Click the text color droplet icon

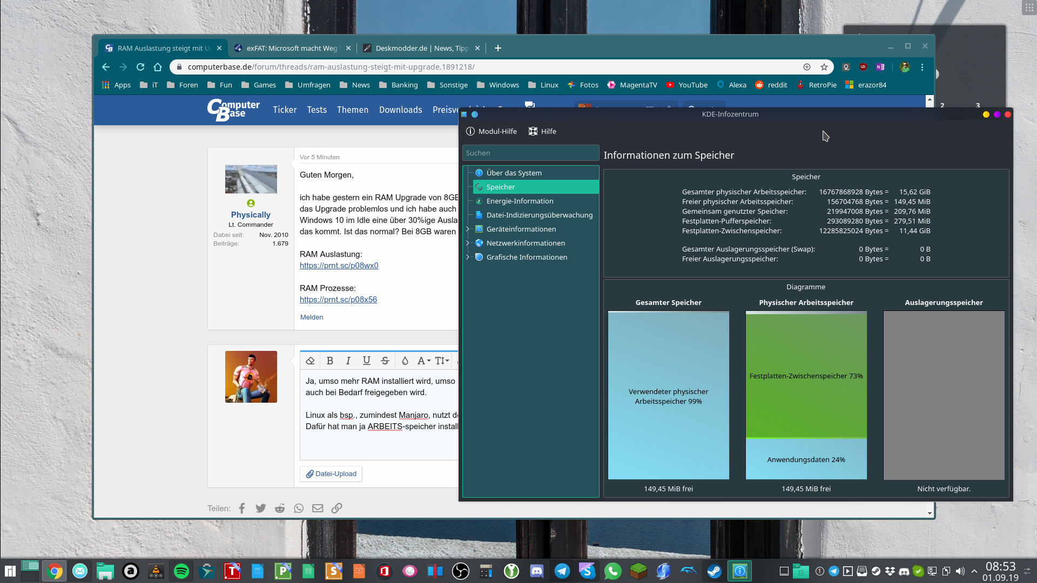tap(405, 361)
